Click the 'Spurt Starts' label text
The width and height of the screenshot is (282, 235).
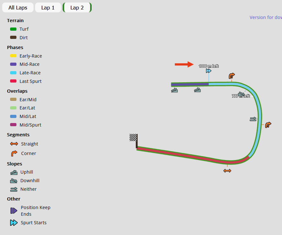click(x=34, y=223)
